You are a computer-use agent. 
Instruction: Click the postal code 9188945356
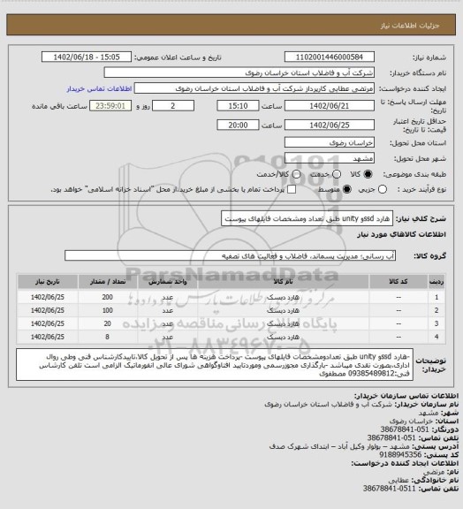click(x=399, y=455)
